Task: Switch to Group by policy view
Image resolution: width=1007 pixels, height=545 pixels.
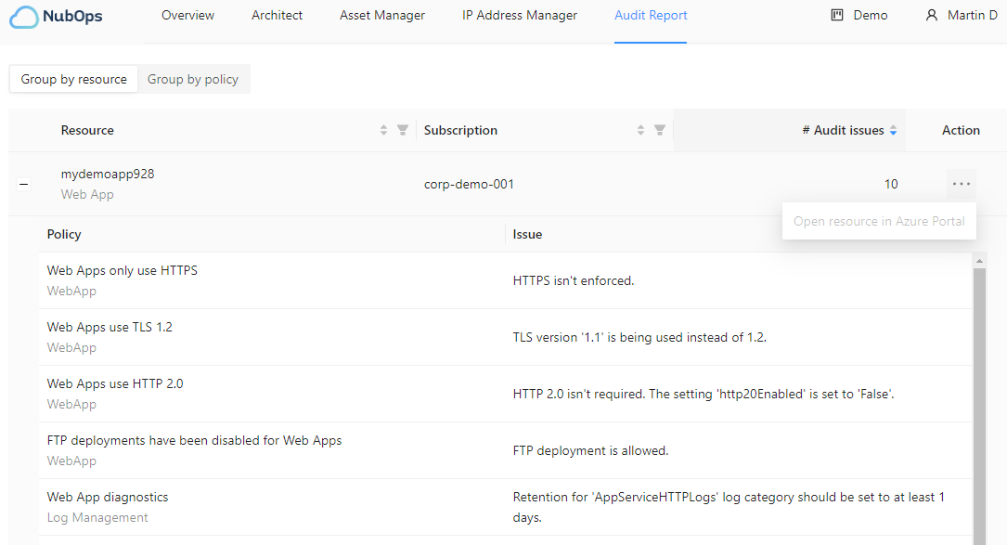Action: 193,79
